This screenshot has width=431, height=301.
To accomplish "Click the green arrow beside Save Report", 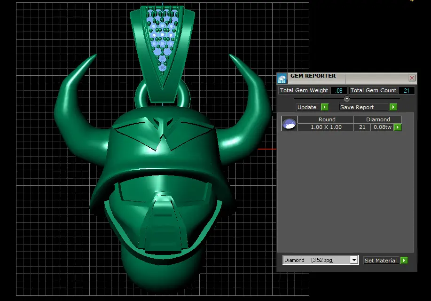I will pos(393,107).
